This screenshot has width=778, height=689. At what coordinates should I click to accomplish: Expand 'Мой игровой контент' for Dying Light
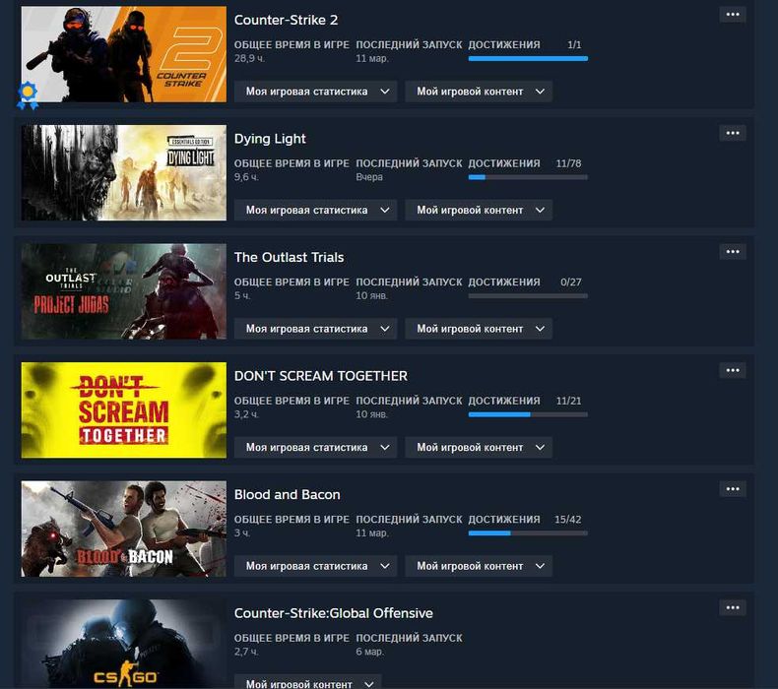[479, 210]
